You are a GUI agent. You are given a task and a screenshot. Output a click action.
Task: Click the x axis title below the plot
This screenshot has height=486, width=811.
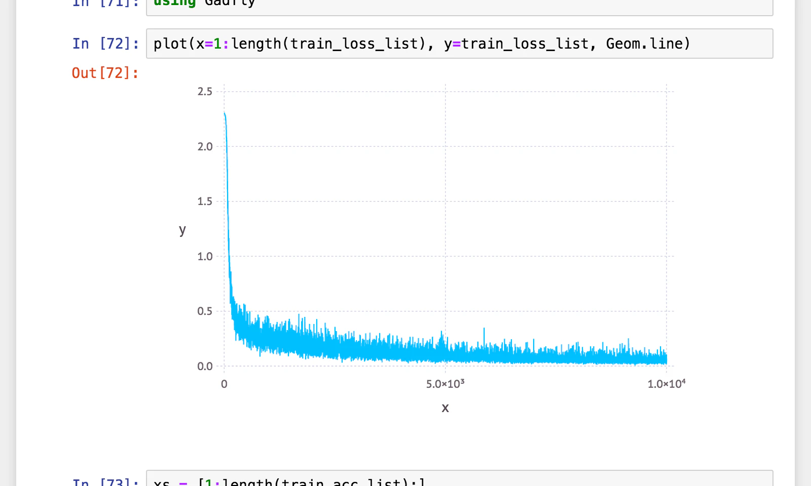[x=445, y=408]
